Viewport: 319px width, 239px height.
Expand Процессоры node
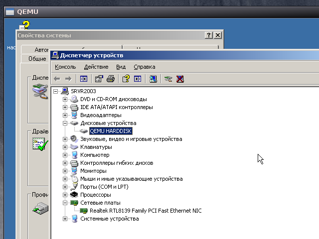click(x=65, y=195)
